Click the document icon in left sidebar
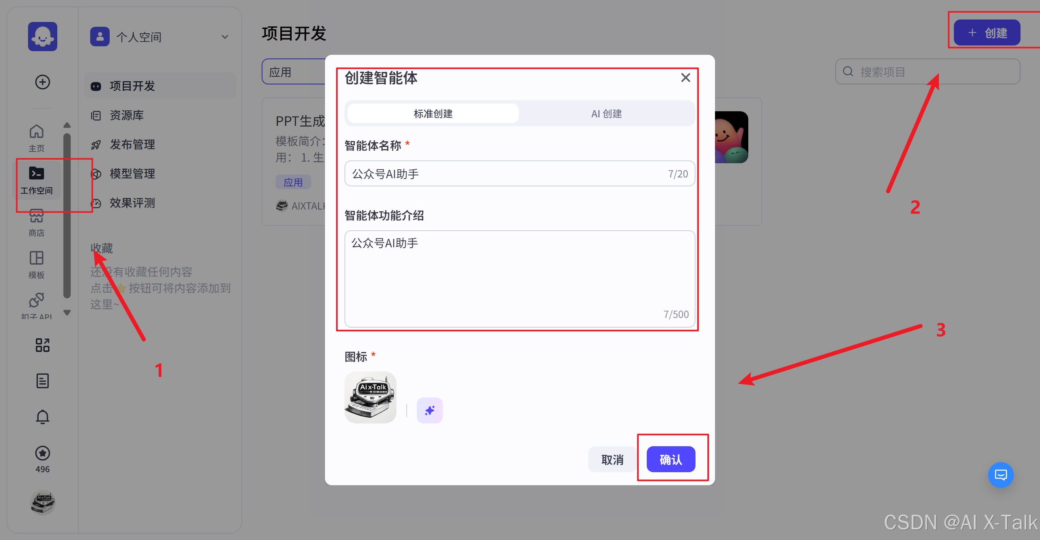The width and height of the screenshot is (1040, 540). click(42, 381)
